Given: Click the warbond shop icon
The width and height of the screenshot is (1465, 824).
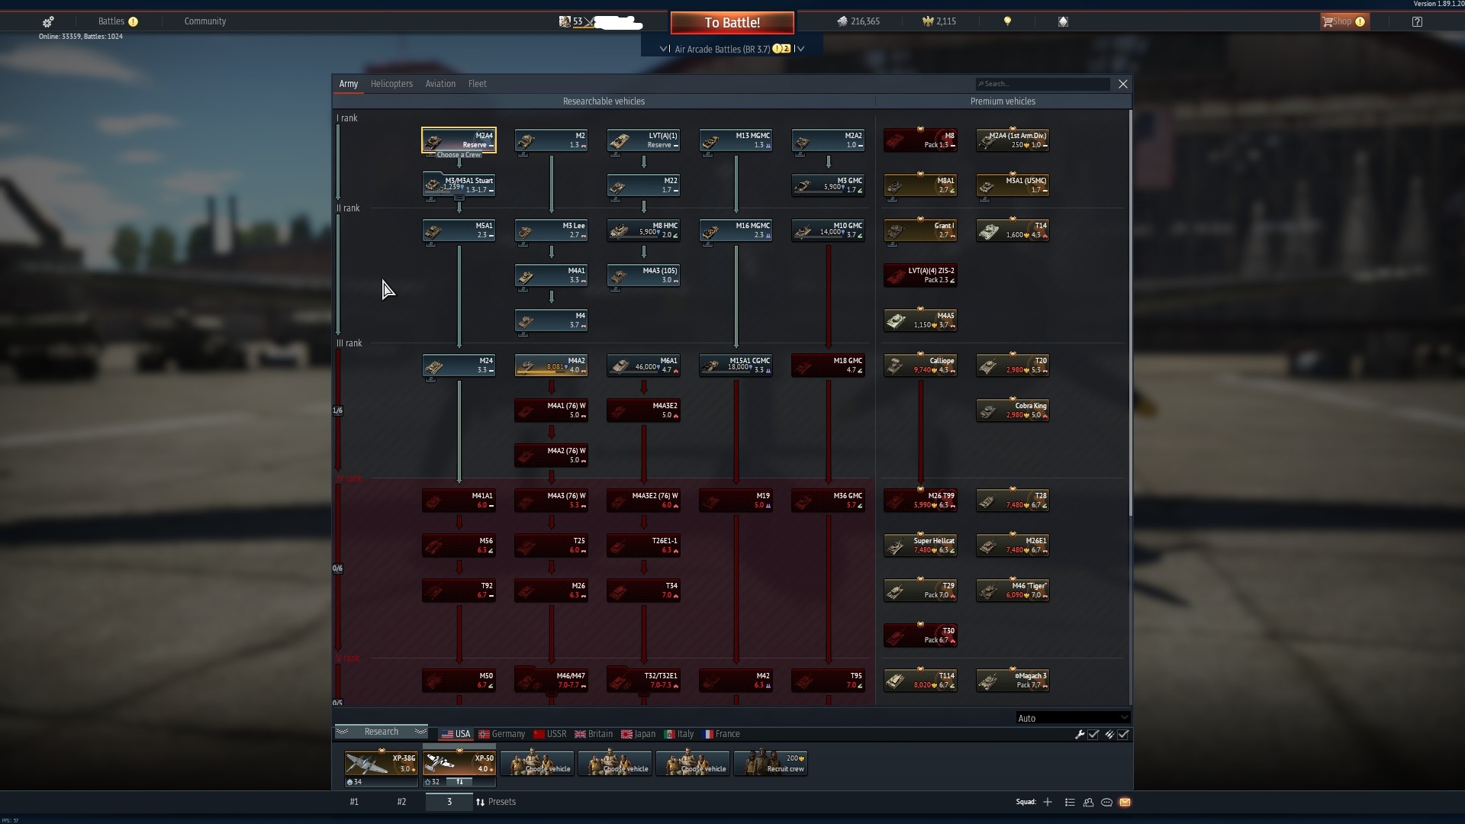Looking at the screenshot, I should click(1063, 21).
